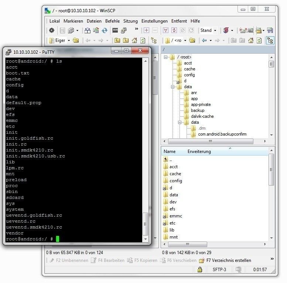Sort files by the Name column header

point(170,152)
